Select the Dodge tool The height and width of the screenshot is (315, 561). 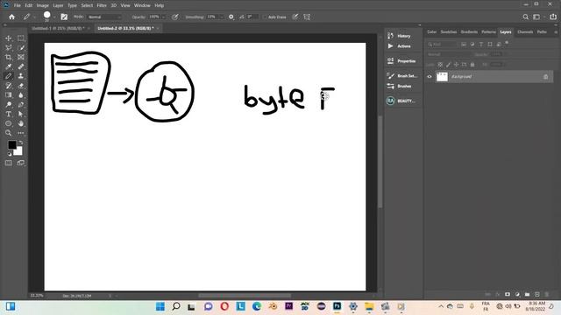8,105
